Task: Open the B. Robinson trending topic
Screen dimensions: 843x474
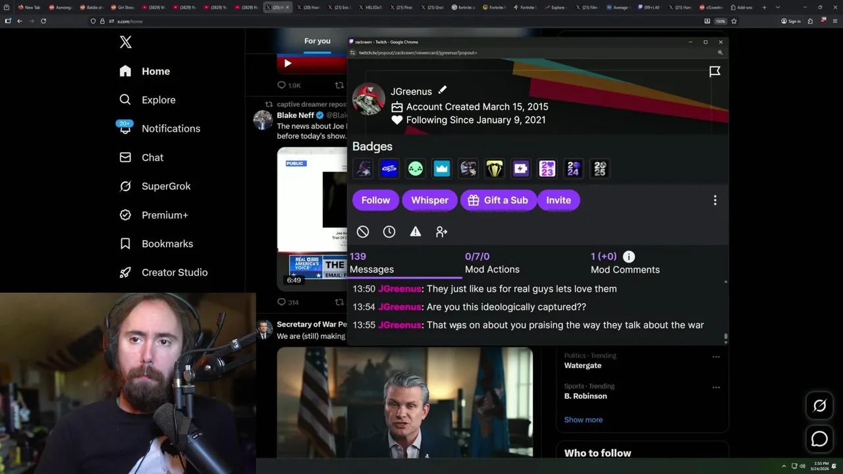Action: pos(585,396)
